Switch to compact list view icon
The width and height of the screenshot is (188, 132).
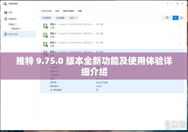tap(181, 18)
